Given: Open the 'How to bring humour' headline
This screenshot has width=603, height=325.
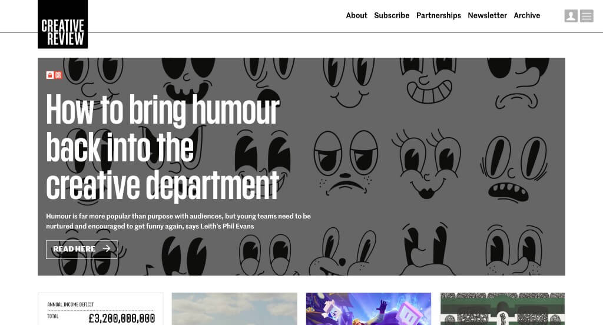Looking at the screenshot, I should 163,147.
